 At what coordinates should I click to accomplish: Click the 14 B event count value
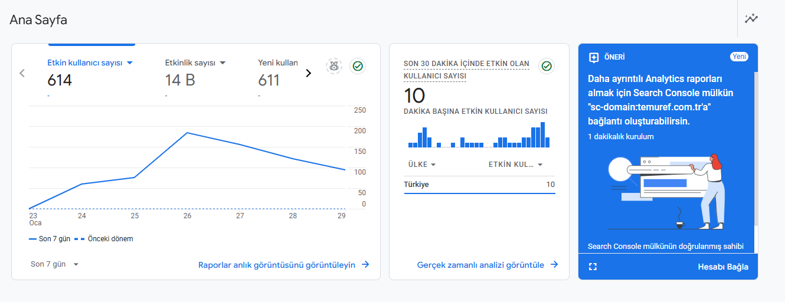coord(180,80)
